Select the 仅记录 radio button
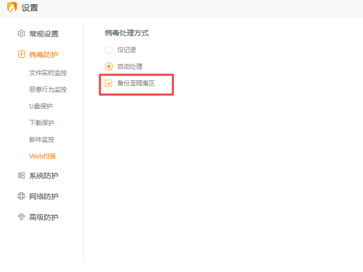Image resolution: width=363 pixels, height=272 pixels. (x=108, y=50)
